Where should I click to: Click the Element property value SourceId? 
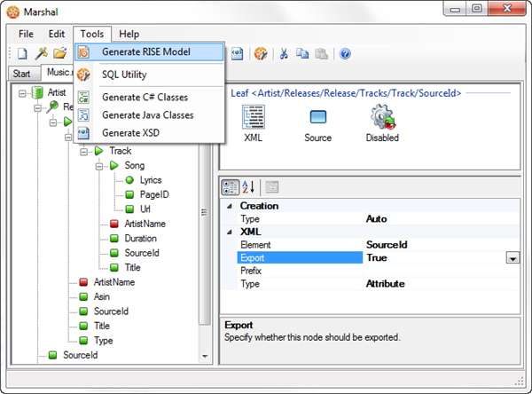click(x=441, y=245)
